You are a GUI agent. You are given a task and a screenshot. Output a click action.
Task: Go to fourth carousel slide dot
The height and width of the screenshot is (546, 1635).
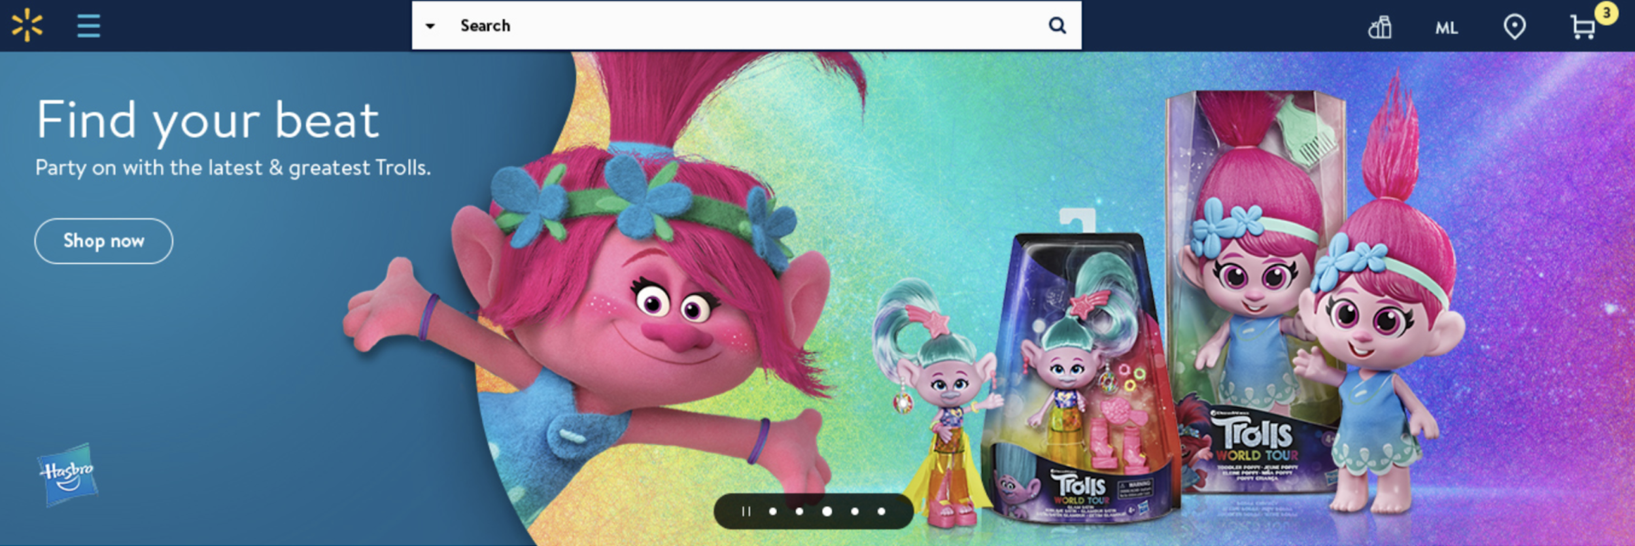(855, 511)
